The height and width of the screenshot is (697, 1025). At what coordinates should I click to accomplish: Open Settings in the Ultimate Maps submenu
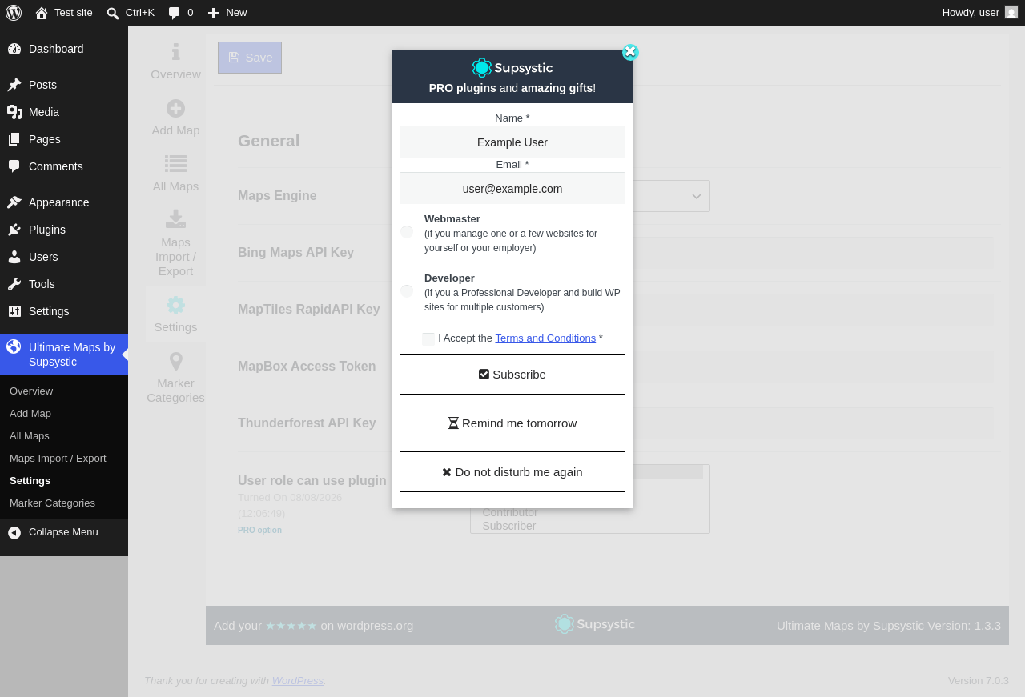(30, 481)
